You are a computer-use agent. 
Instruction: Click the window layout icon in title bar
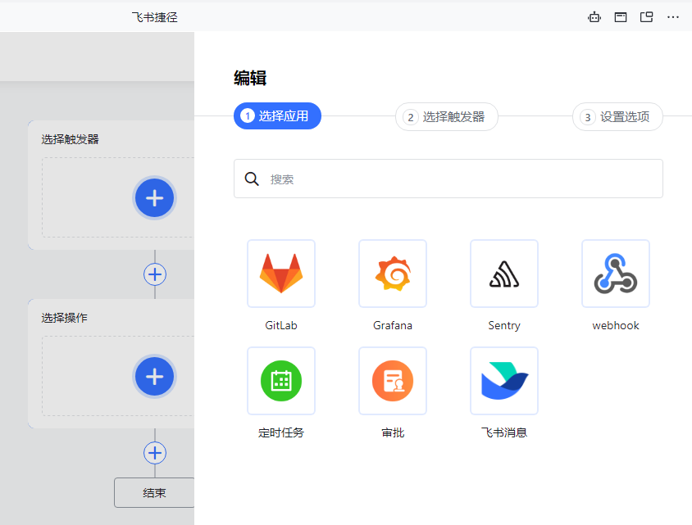[x=621, y=17]
